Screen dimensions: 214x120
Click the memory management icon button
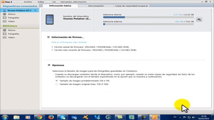click(x=199, y=19)
